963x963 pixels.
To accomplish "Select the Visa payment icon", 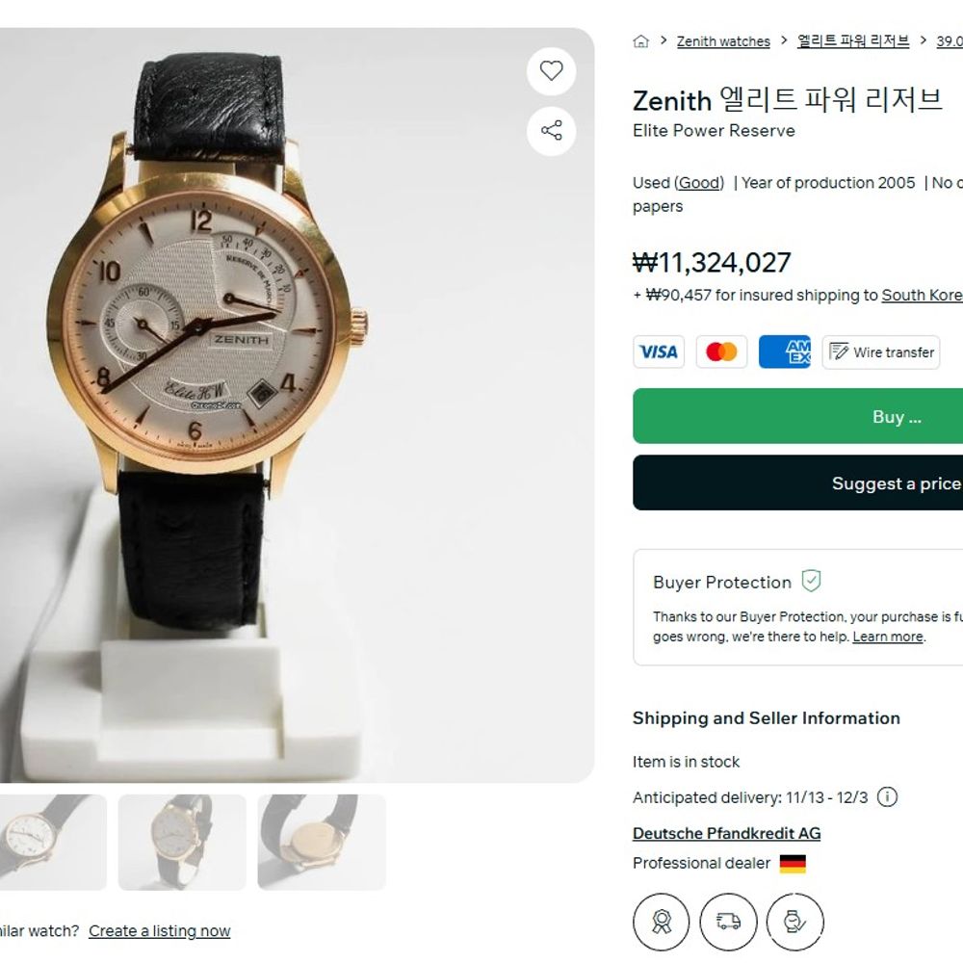I will (659, 351).
